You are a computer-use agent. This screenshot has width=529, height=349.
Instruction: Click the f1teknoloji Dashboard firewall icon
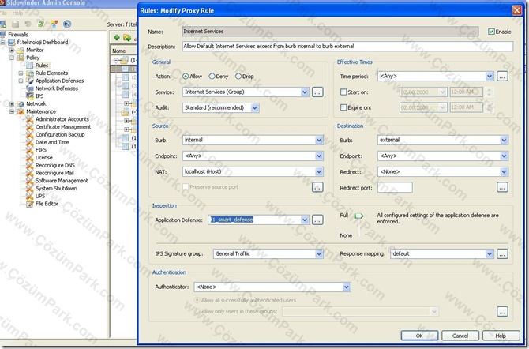tap(12, 42)
